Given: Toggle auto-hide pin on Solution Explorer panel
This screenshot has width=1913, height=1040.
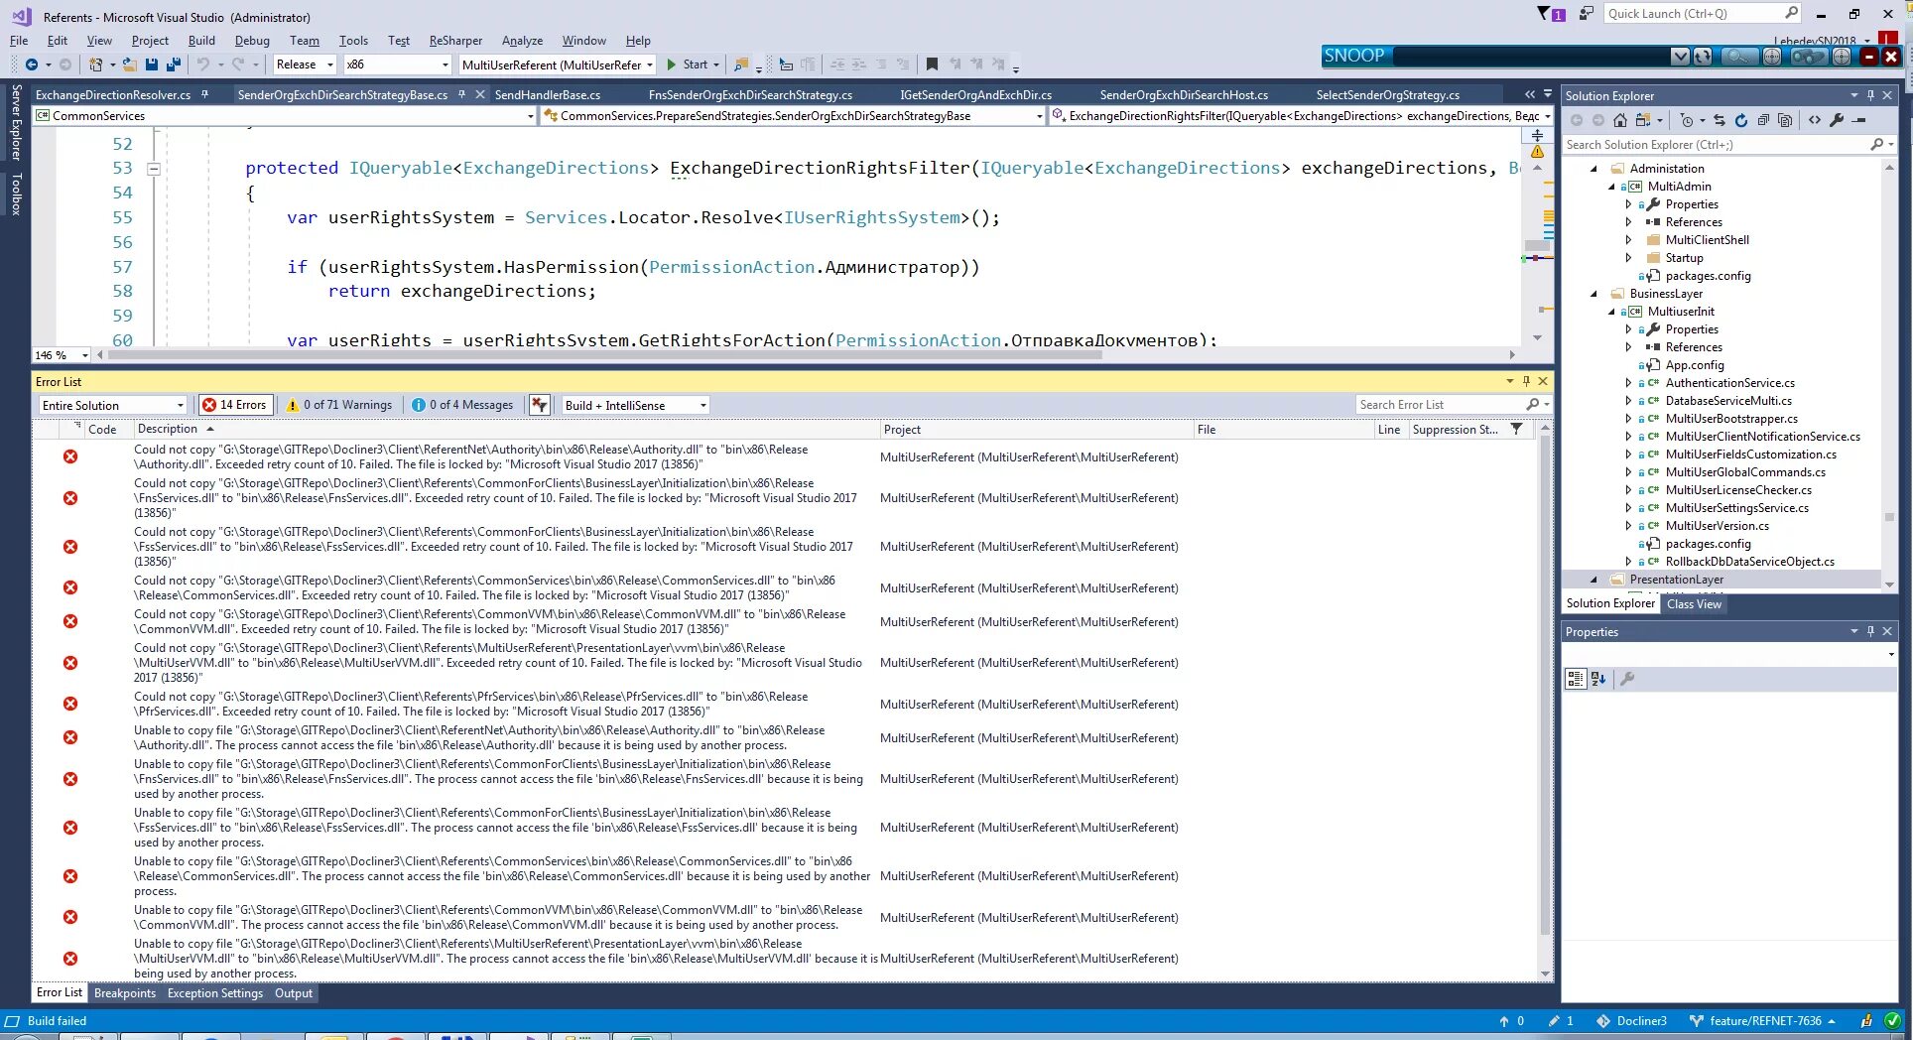Looking at the screenshot, I should pyautogui.click(x=1871, y=95).
